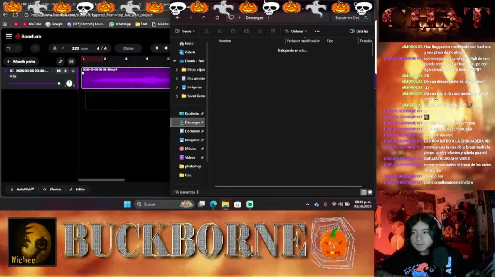Open the Nuevo dropdown in Explorer

pos(185,31)
